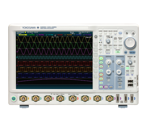Toggle channel 5 key
This screenshot has height=132, width=147.
pos(101,75)
